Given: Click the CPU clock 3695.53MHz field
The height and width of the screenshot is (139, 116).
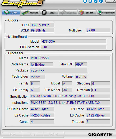Looking at the screenshot, I should click(x=42, y=25).
